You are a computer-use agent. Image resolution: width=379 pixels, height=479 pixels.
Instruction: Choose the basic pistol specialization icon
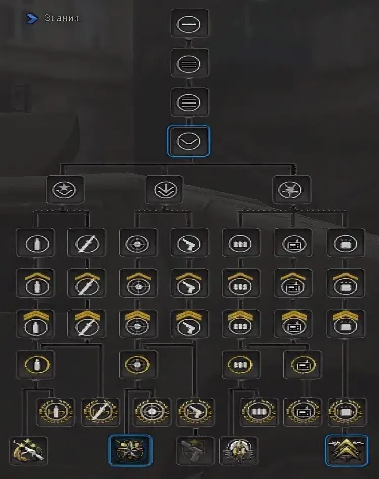click(x=189, y=243)
